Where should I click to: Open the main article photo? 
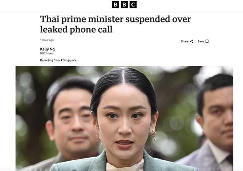pos(124,118)
